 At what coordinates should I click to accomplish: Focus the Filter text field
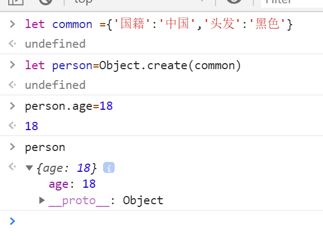pyautogui.click(x=292, y=3)
